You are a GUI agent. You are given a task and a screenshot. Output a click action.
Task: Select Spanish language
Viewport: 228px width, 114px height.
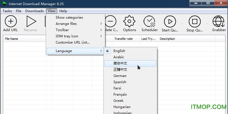pyautogui.click(x=130, y=82)
